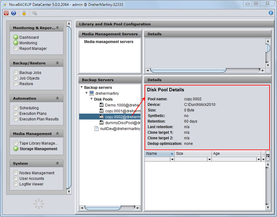Click the Backup Jobs indicator circle

16,72
